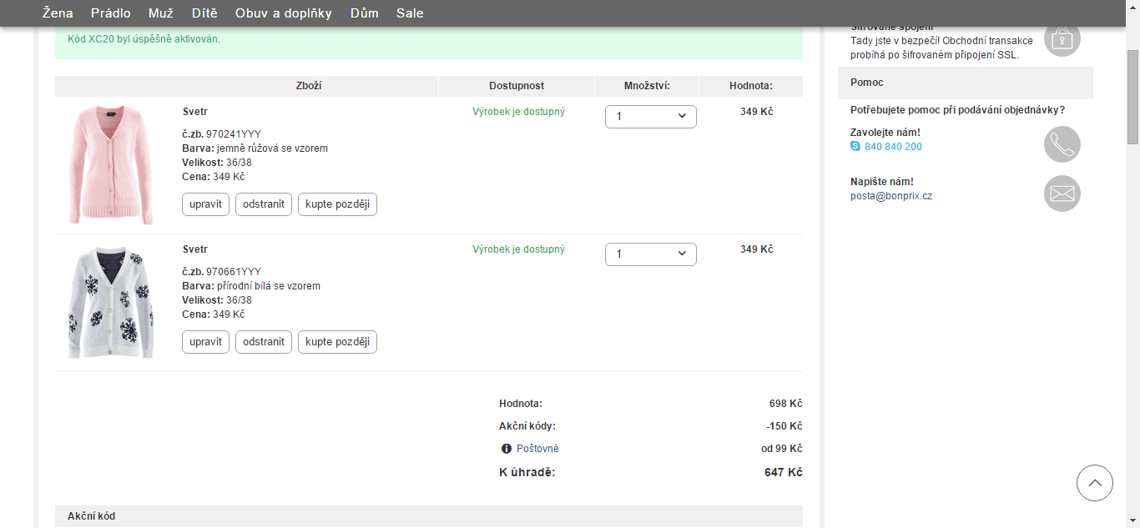Image resolution: width=1140 pixels, height=528 pixels.
Task: Click 'přírodní bílá se vzorem' color text
Action: (268, 286)
